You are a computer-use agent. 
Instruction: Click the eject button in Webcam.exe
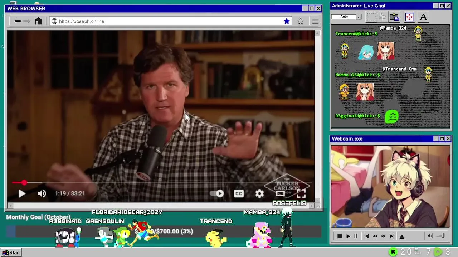(x=402, y=236)
